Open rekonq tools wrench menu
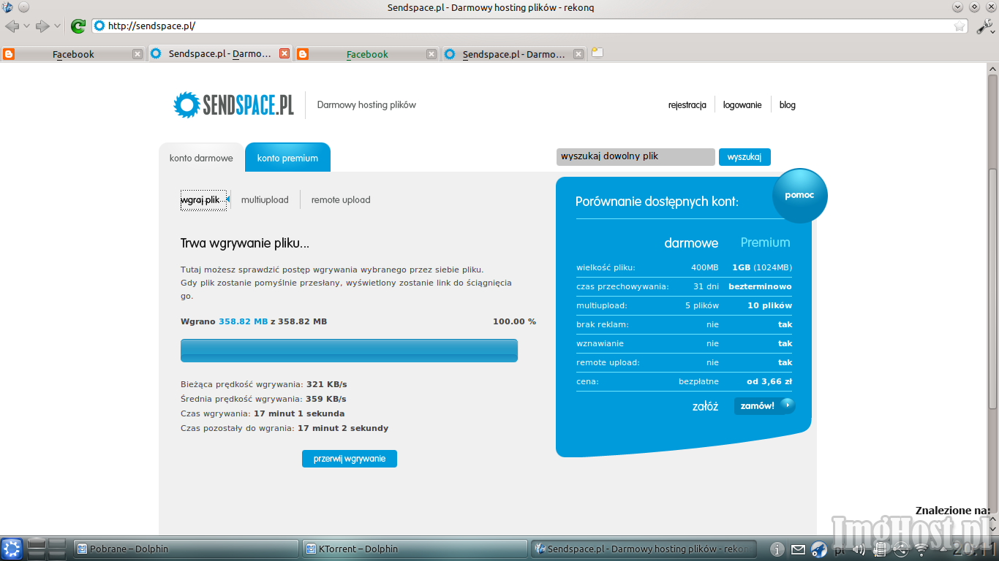Image resolution: width=999 pixels, height=561 pixels. tap(984, 26)
